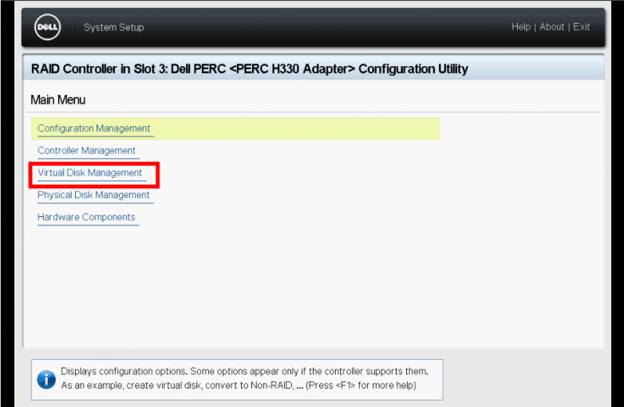Click the Dell logo icon
624x407 pixels.
coord(47,27)
